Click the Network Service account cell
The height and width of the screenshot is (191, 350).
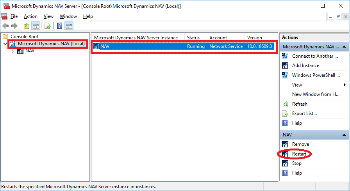pyautogui.click(x=226, y=46)
